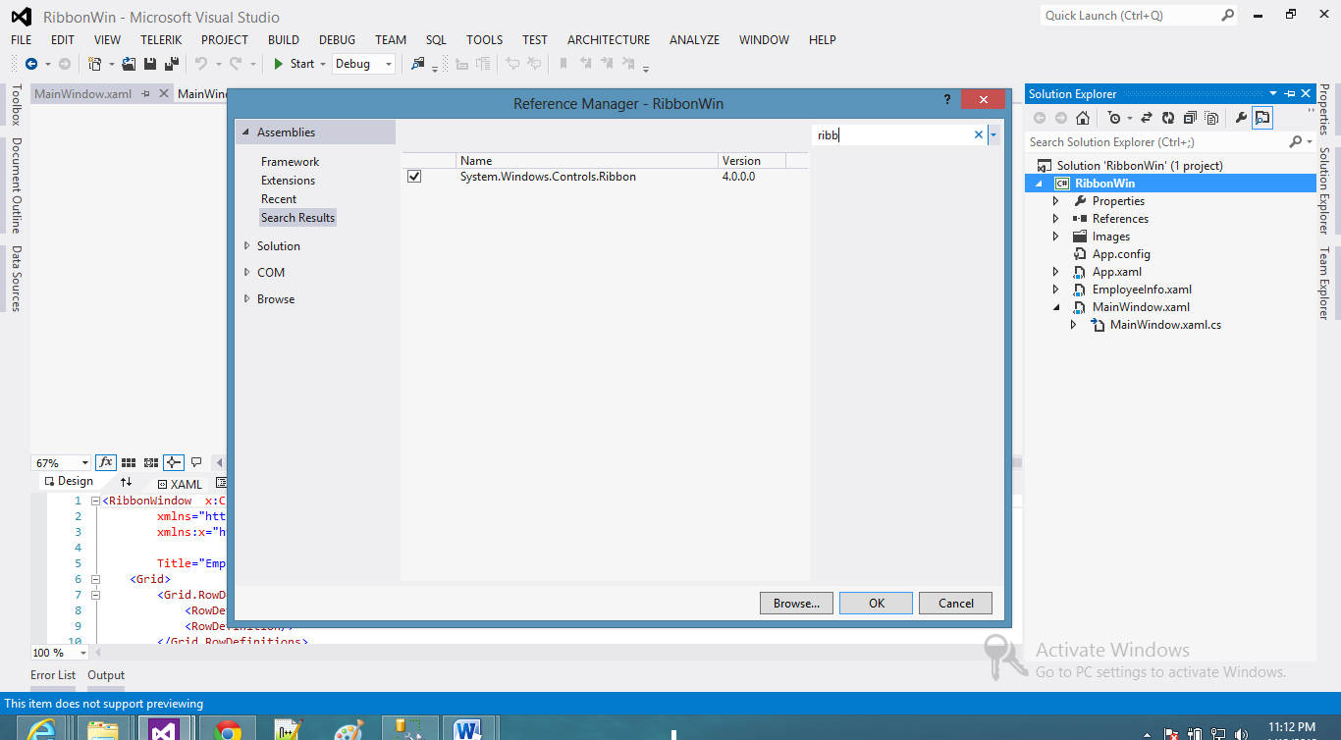
Task: Collapse the Assemblies section
Action: 245,132
